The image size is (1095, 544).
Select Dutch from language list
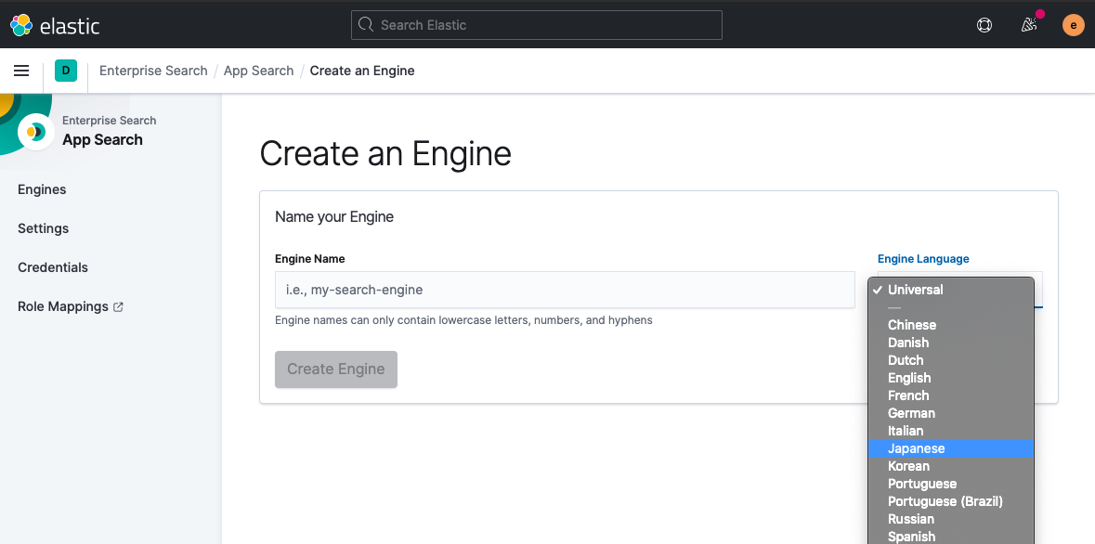tap(950, 360)
